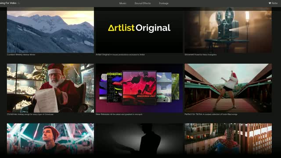Open the Curated Weekly mountain thumbnail
Screen dimensions: 281x158
point(50,30)
